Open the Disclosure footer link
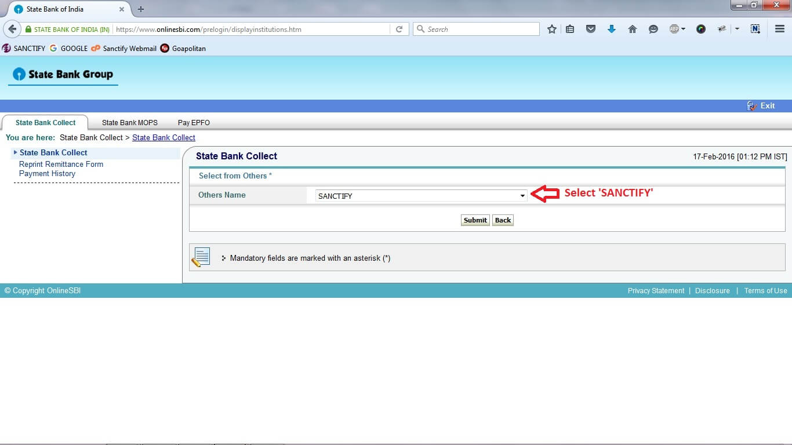This screenshot has width=792, height=445. pos(713,291)
